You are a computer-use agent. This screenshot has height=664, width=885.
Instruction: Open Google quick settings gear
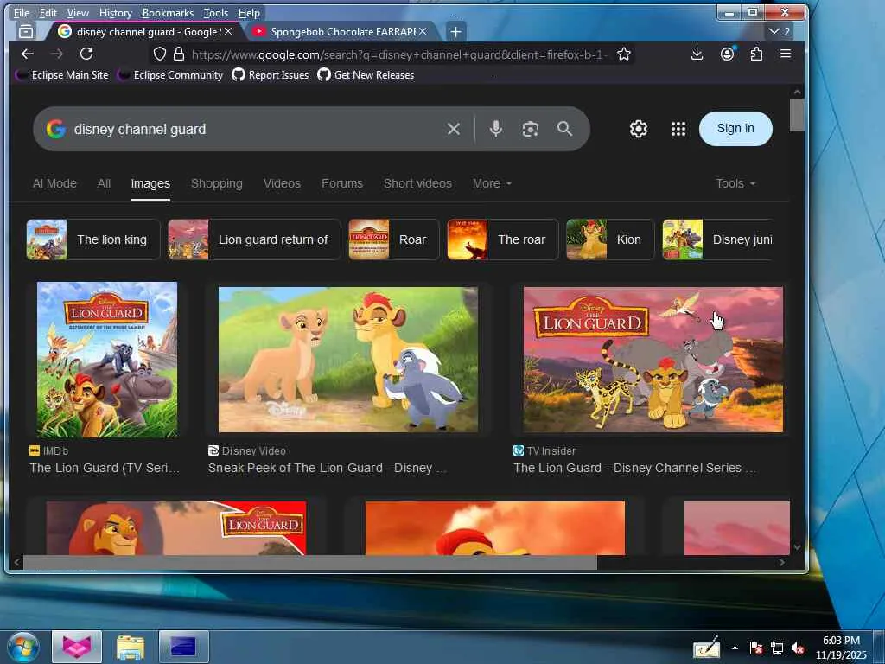639,129
